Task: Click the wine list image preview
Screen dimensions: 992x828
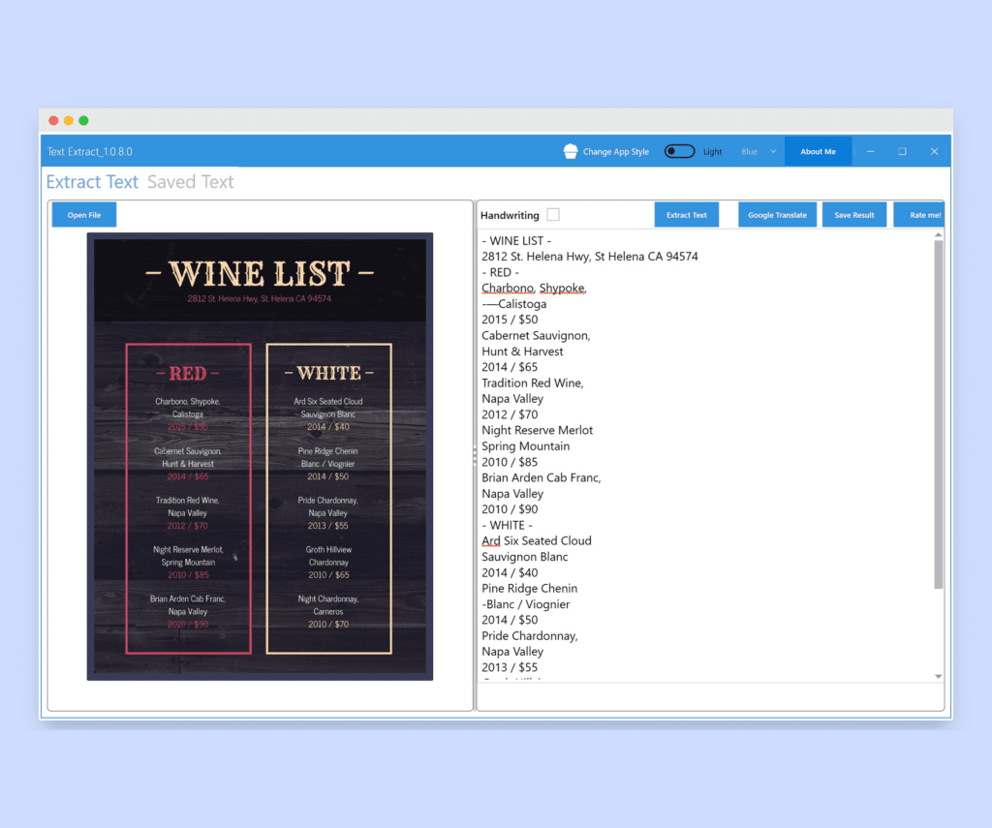Action: point(260,457)
